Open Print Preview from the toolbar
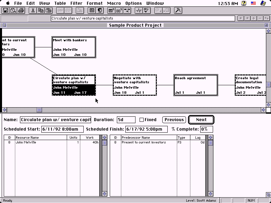Viewport: 271px width, 203px height. pos(13,10)
